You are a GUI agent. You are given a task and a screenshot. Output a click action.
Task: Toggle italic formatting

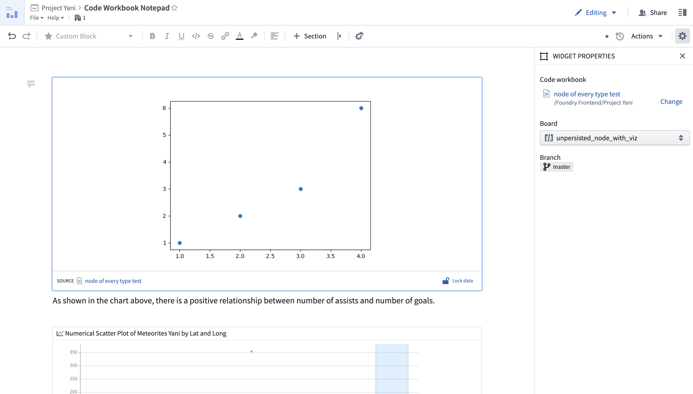pyautogui.click(x=167, y=36)
